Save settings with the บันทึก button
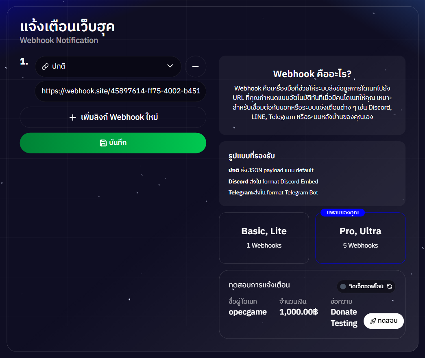This screenshot has width=425, height=358. click(x=113, y=143)
